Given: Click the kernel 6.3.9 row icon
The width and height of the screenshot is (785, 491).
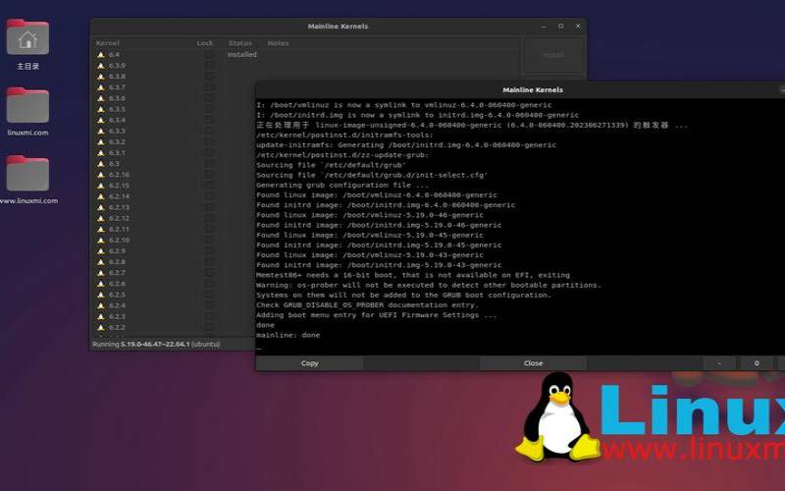Looking at the screenshot, I should click(x=100, y=66).
